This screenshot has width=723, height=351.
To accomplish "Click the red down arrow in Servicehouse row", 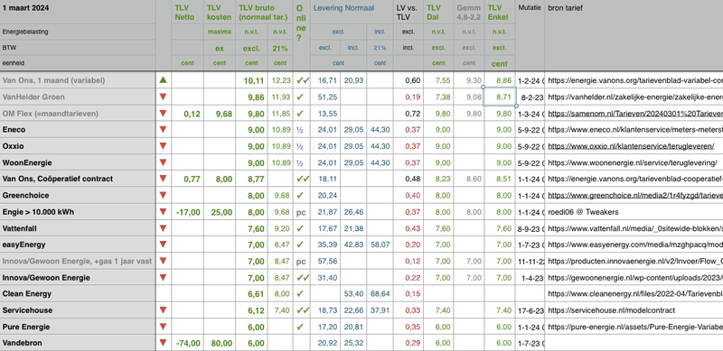I will point(163,310).
